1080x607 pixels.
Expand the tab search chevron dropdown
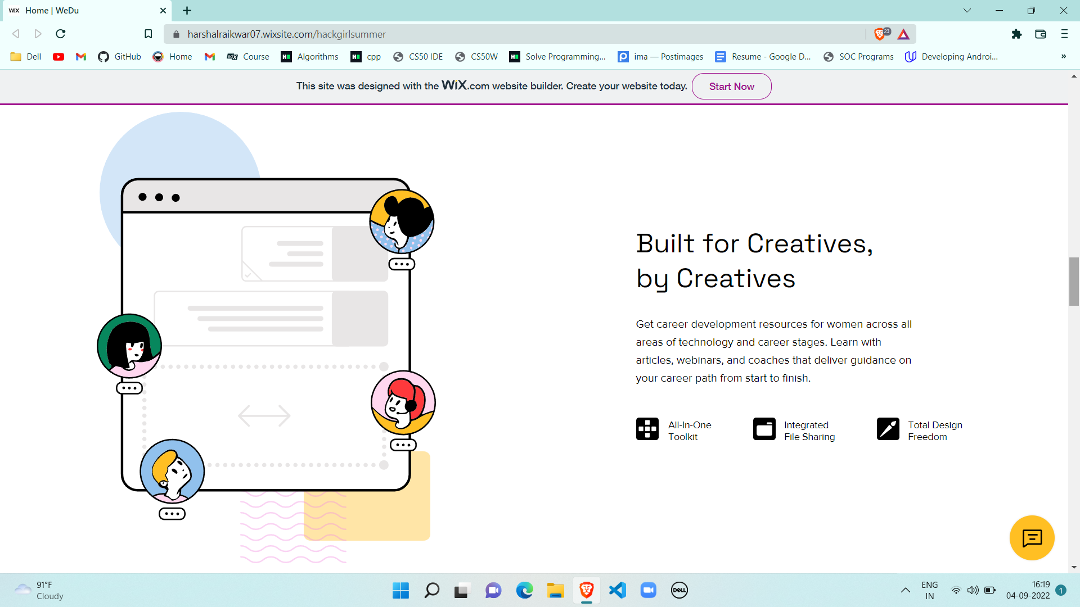[x=967, y=11]
